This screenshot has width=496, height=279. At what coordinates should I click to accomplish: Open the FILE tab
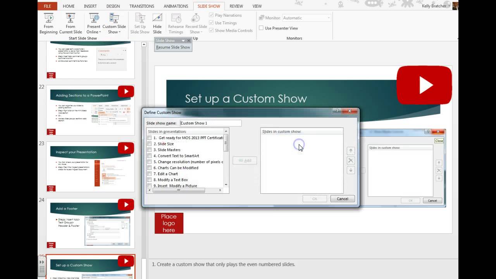point(47,6)
